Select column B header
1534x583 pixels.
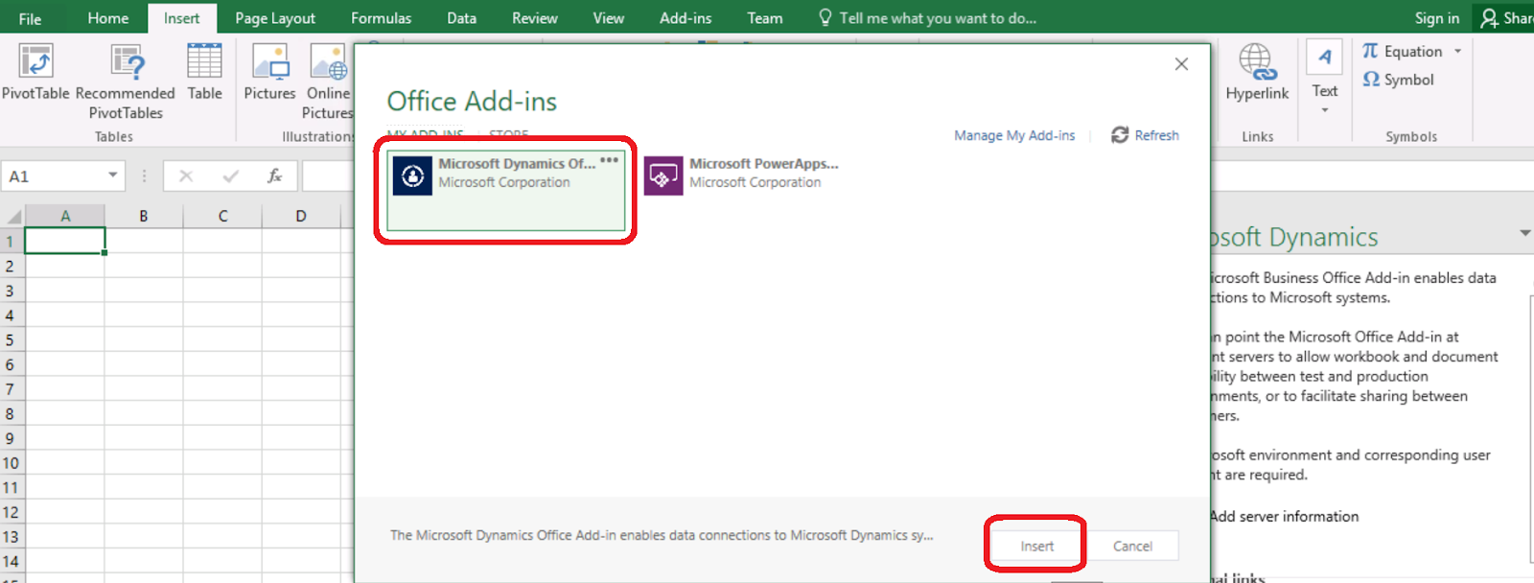(x=144, y=216)
